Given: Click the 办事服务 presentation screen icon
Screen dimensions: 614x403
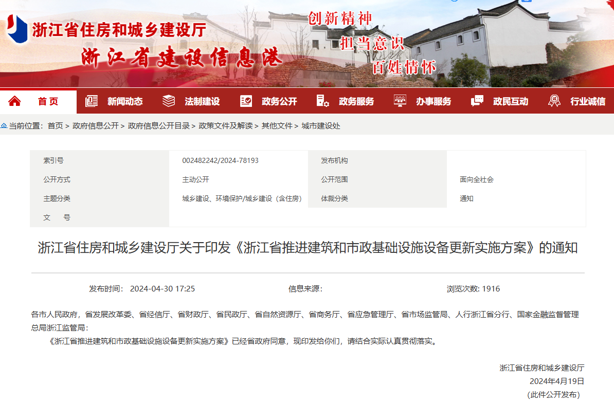Looking at the screenshot, I should (x=400, y=101).
